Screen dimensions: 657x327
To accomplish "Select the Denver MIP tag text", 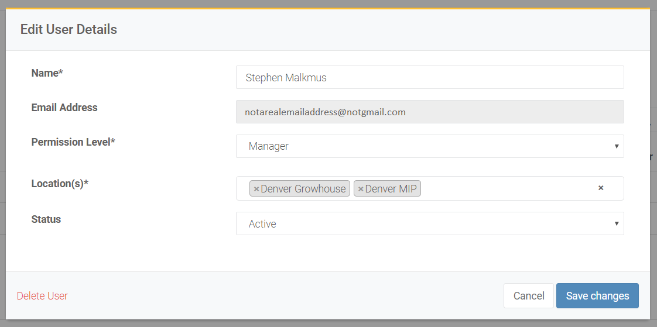I will (391, 189).
